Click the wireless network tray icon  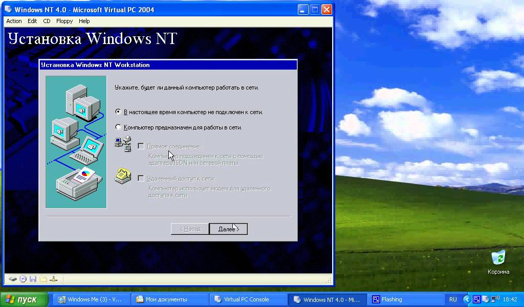(x=495, y=299)
